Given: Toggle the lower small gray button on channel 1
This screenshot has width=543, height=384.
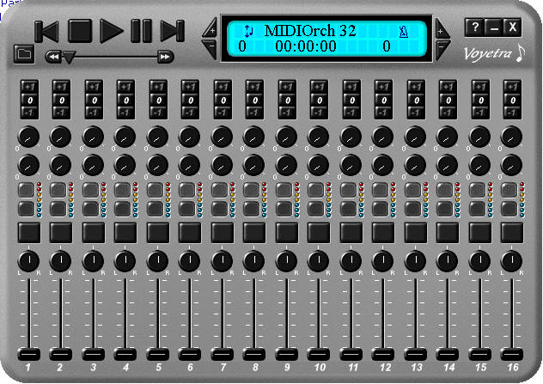Looking at the screenshot, I should coord(26,209).
